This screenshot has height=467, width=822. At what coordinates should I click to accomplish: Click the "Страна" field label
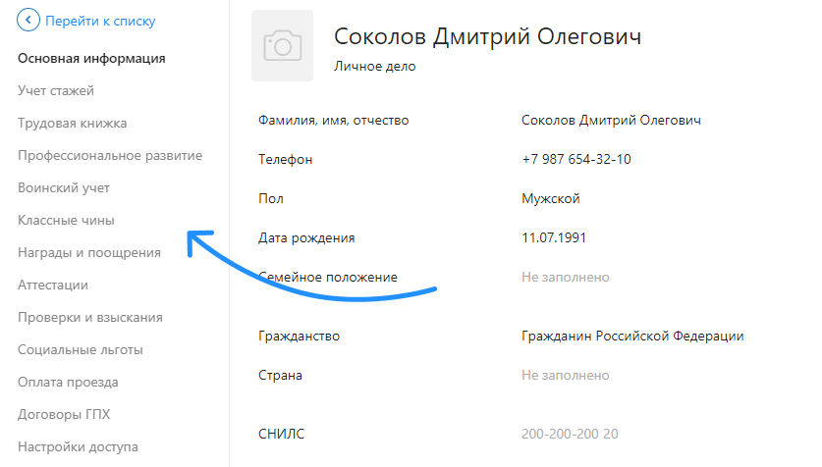281,376
